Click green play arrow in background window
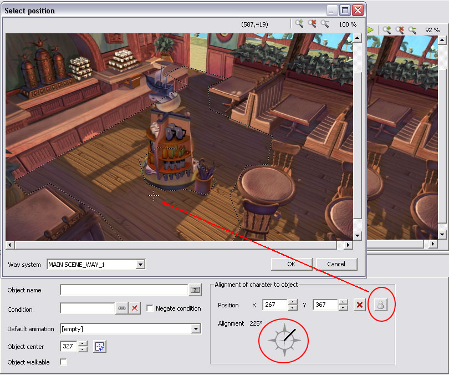The width and height of the screenshot is (449, 375). click(370, 30)
